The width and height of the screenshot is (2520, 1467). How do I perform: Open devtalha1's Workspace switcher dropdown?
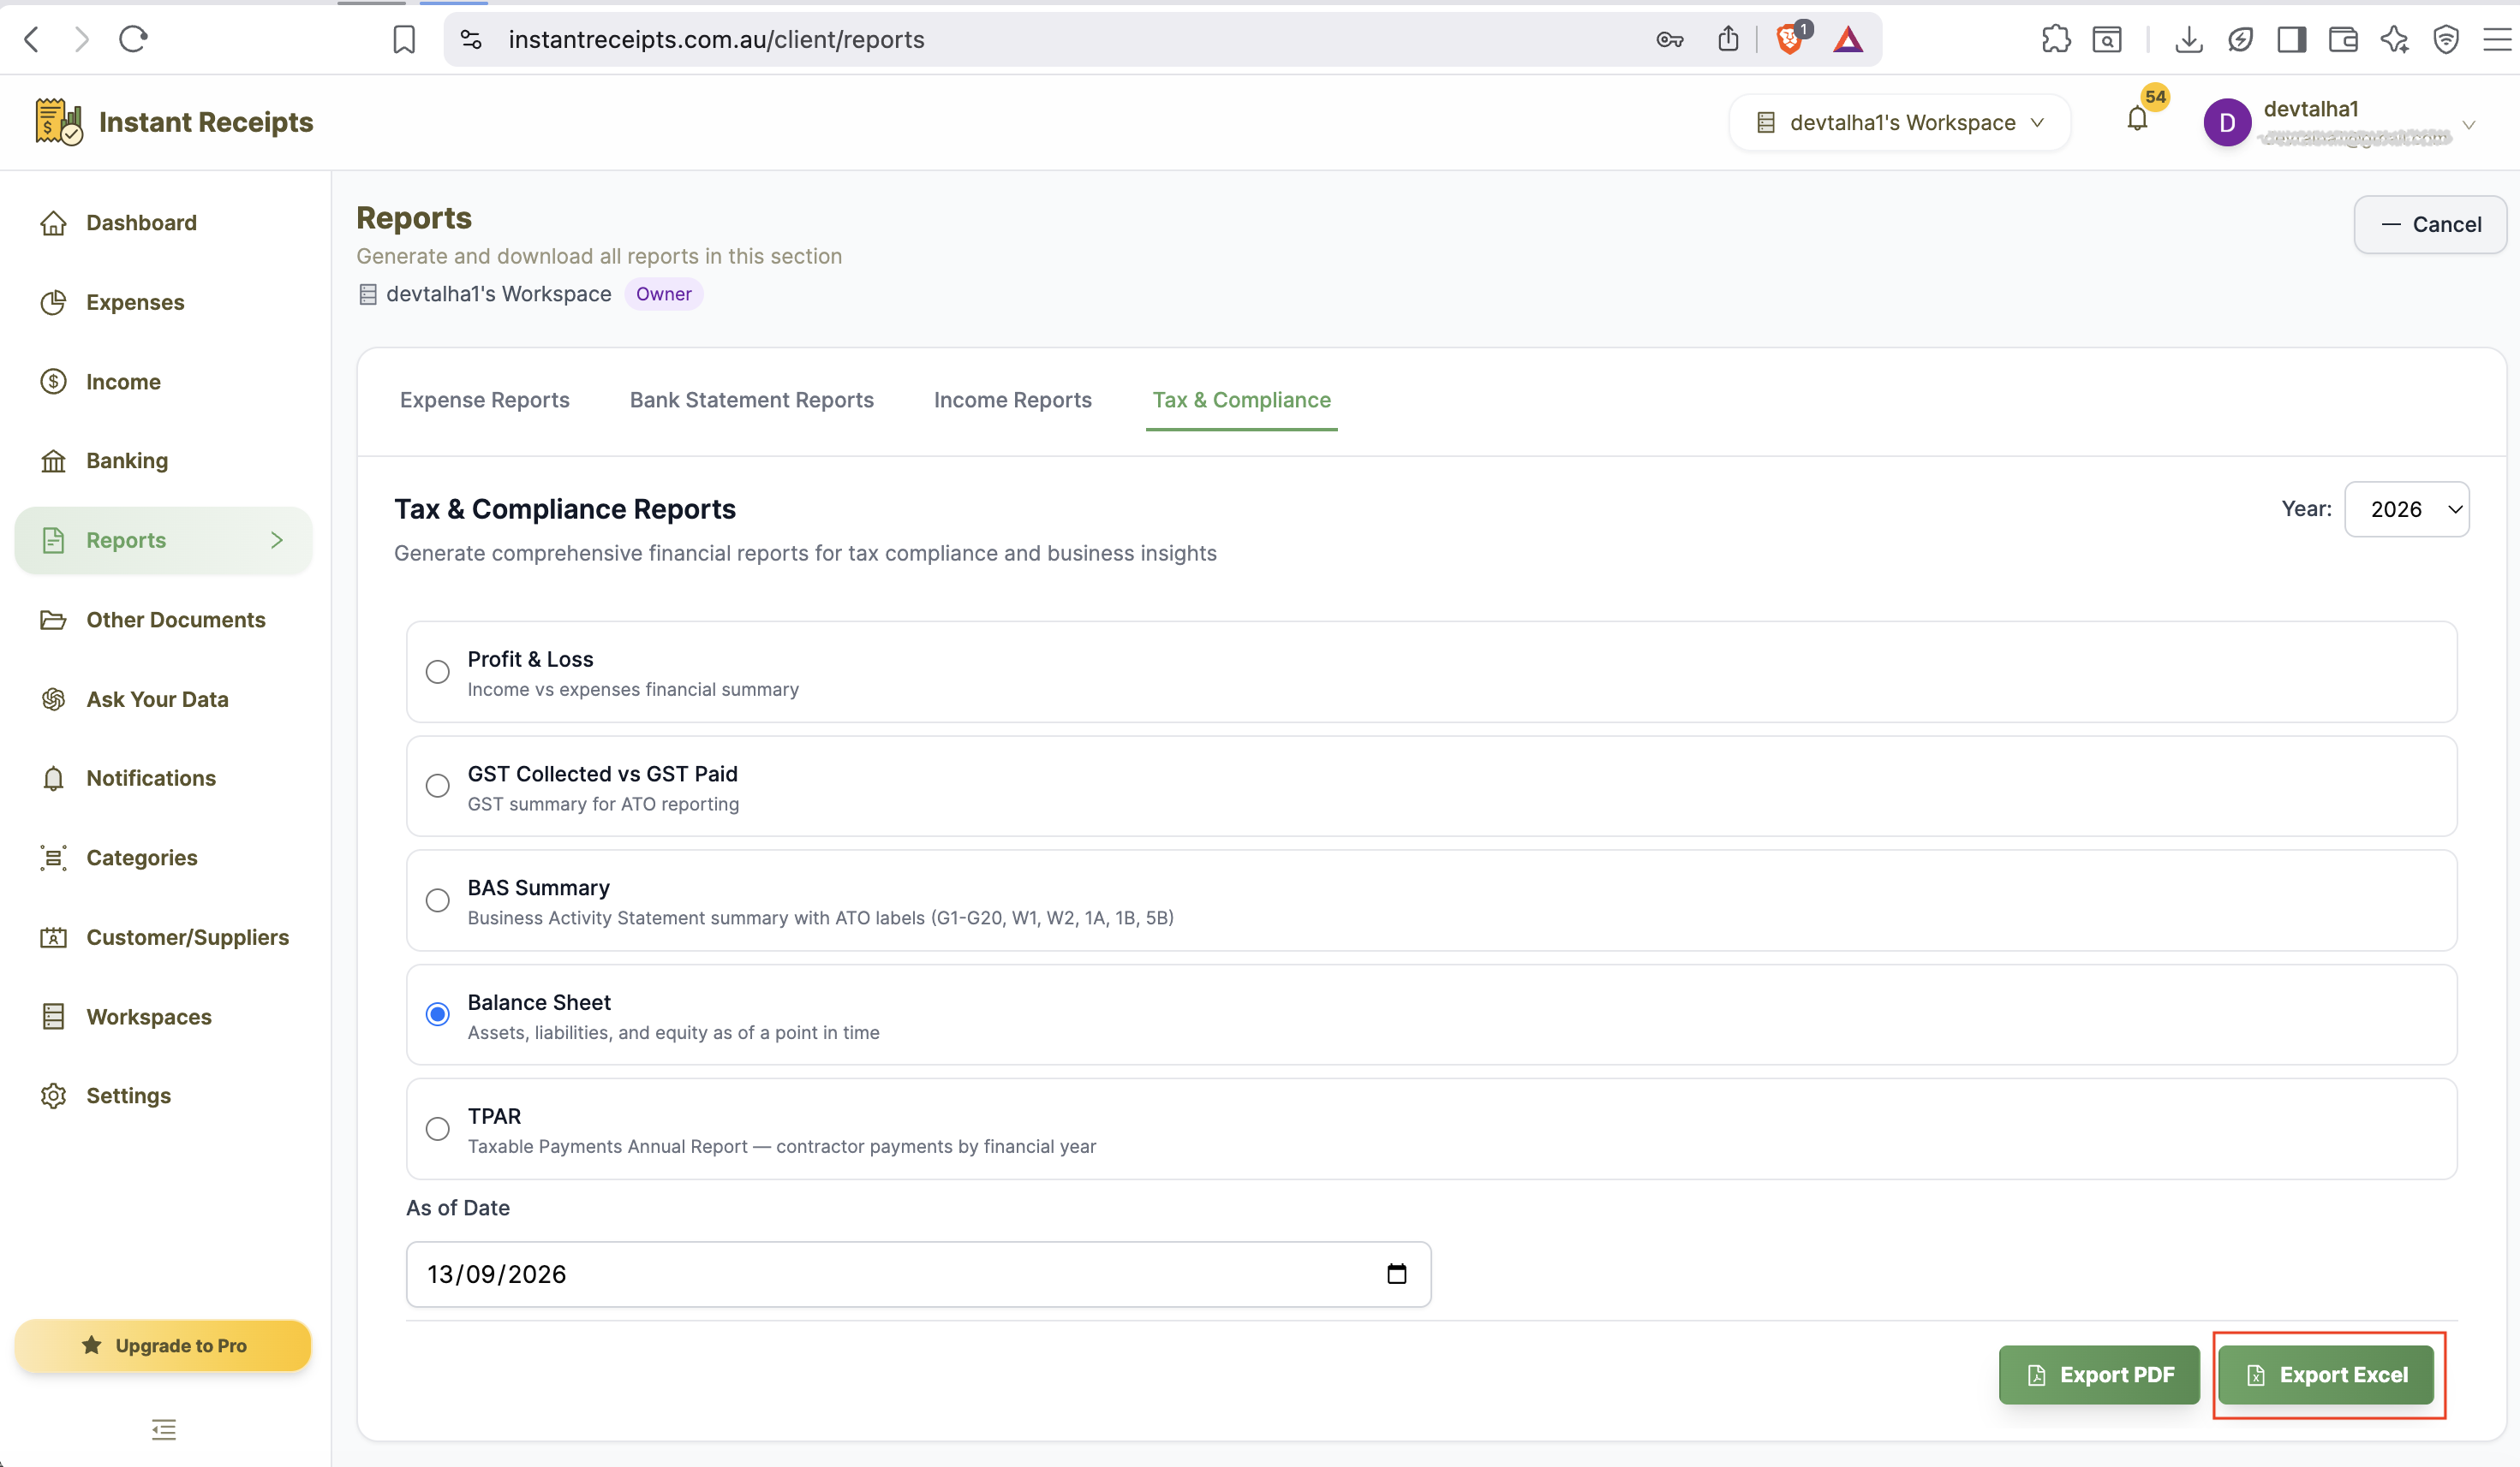[x=1899, y=122]
